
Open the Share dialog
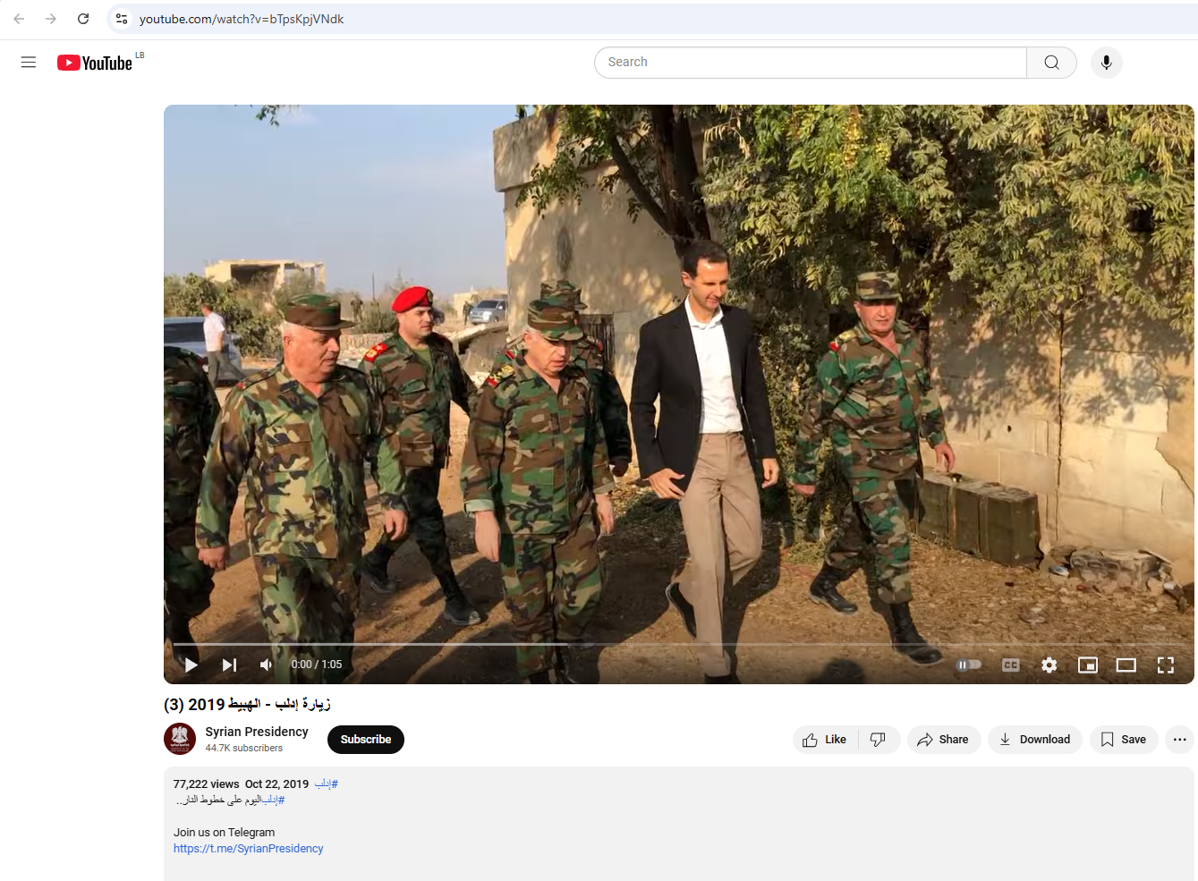(x=943, y=740)
